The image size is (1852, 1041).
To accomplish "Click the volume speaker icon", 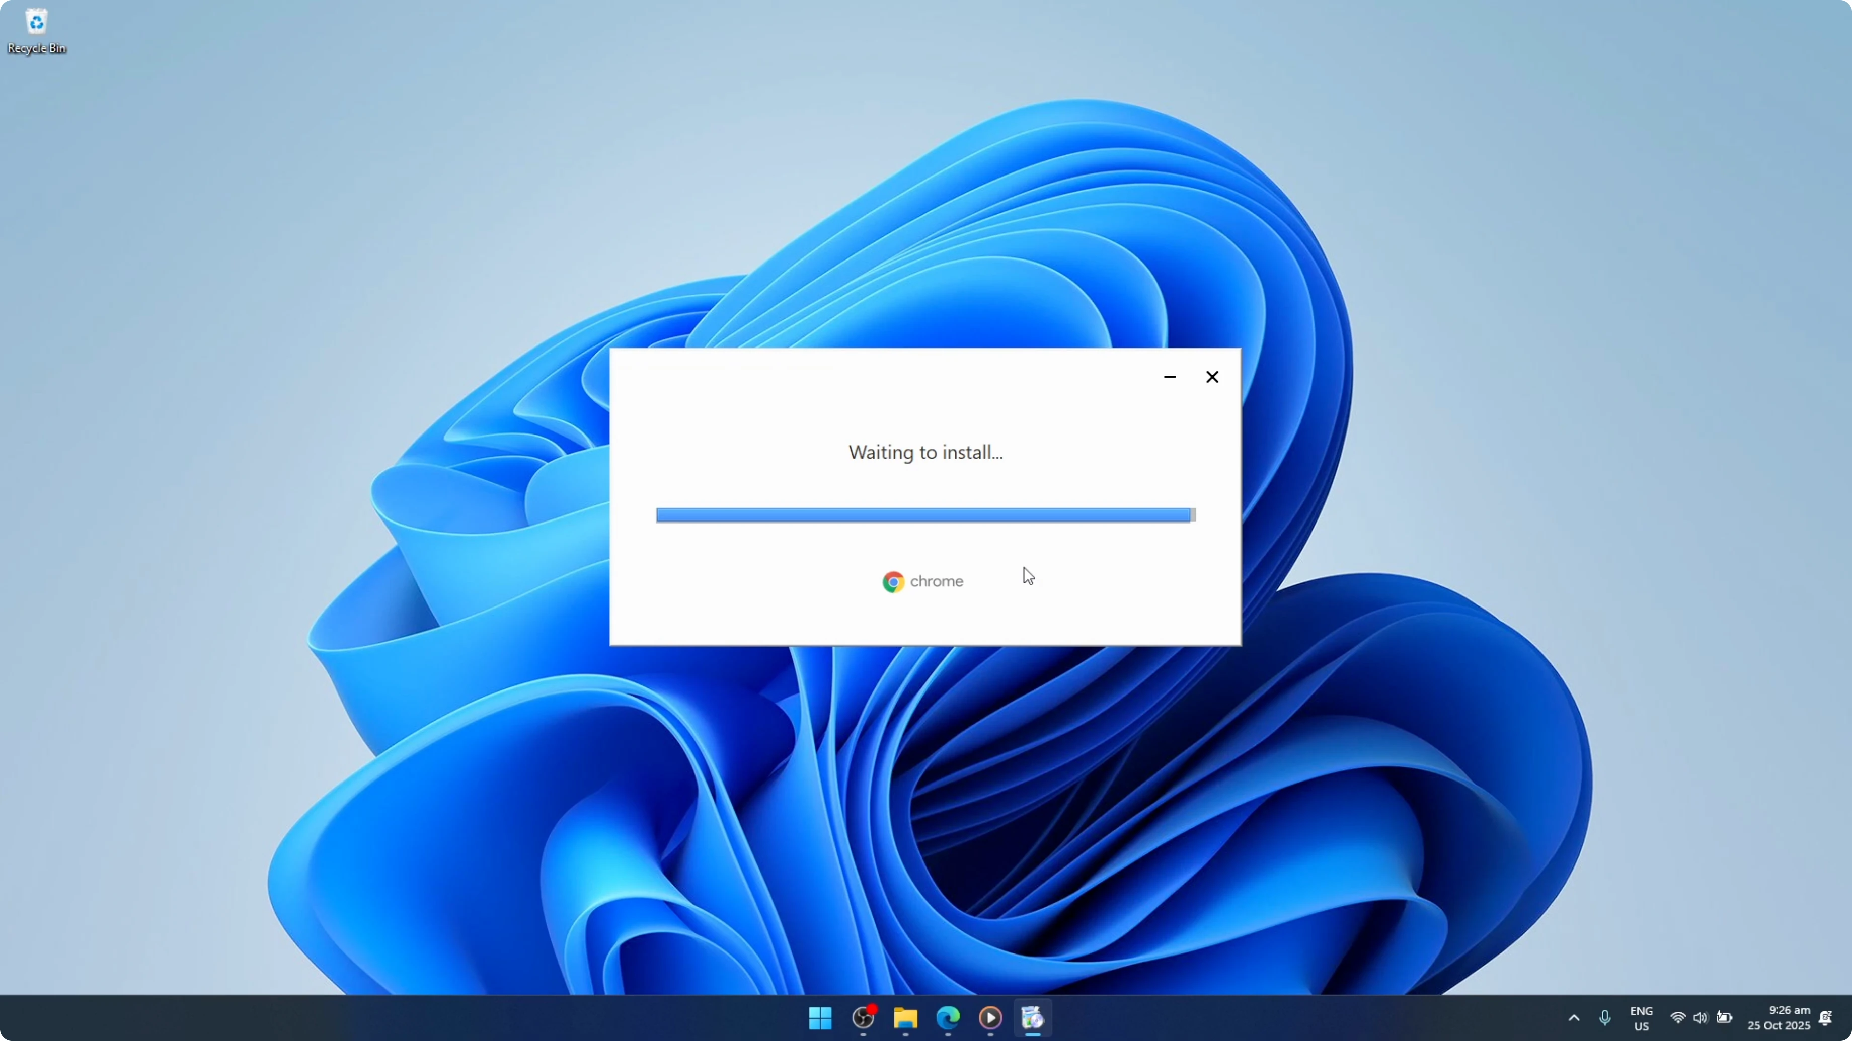I will point(1701,1017).
